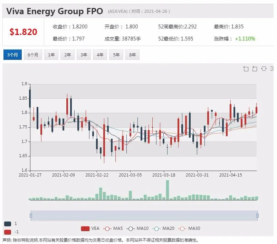The width and height of the screenshot is (277, 244).
Task: Select the 3个月 time range tab
Action: point(12,55)
